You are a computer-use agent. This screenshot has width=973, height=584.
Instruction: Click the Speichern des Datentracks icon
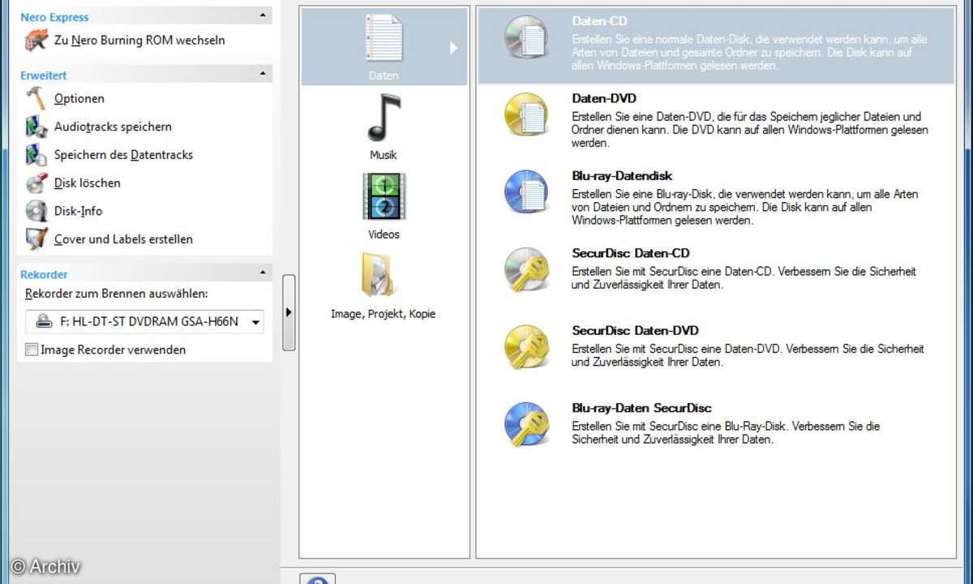(36, 155)
